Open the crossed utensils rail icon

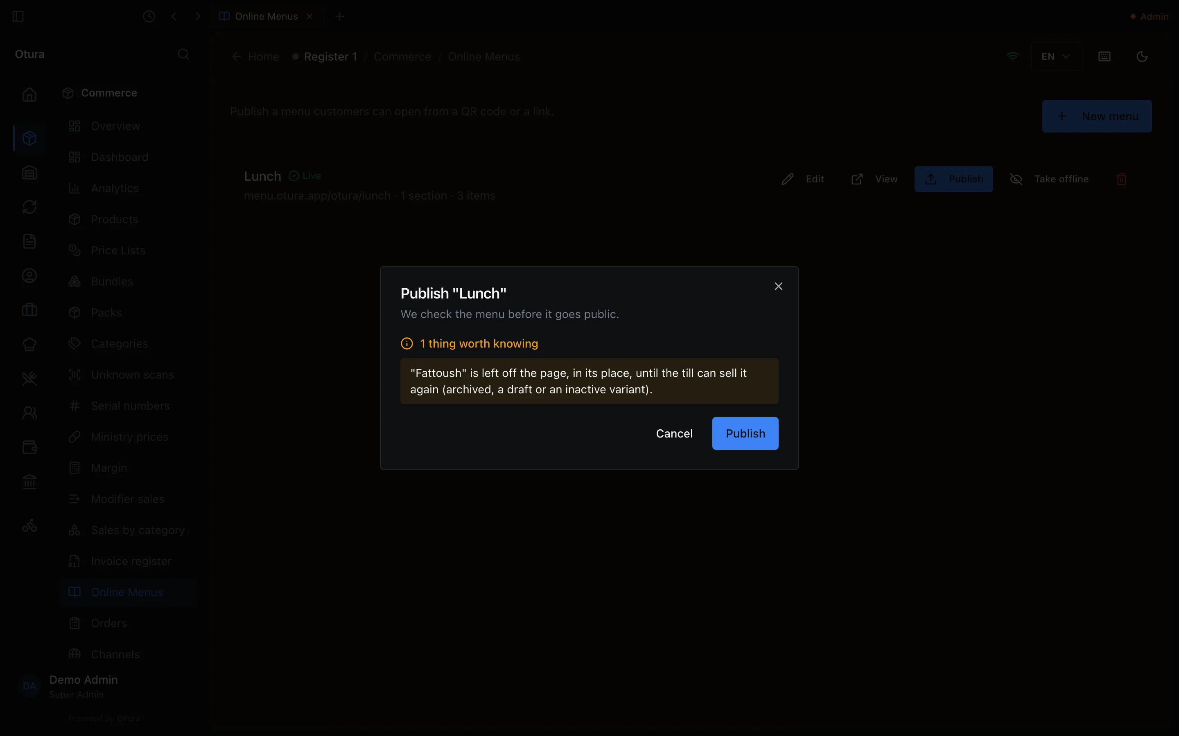pos(29,378)
